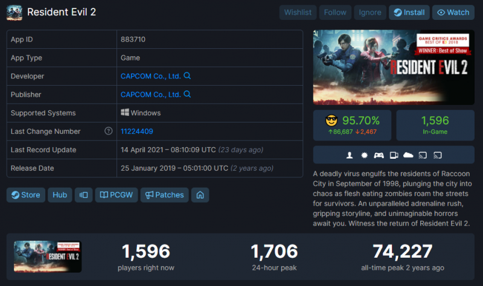The image size is (483, 286).
Task: Click the Install button
Action: 409,12
